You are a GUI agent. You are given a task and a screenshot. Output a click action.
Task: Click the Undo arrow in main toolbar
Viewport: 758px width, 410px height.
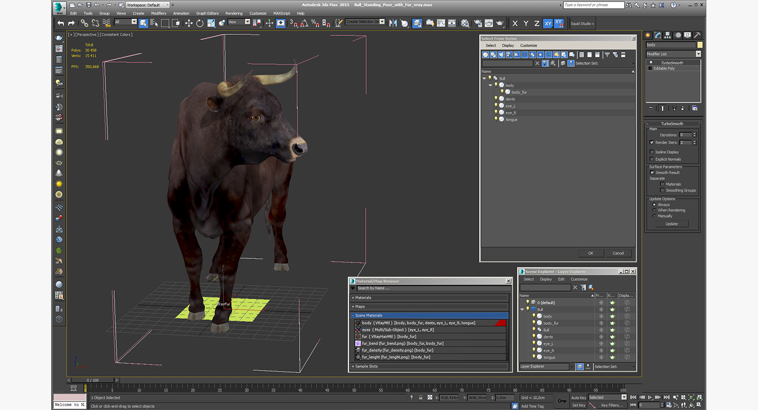point(61,23)
